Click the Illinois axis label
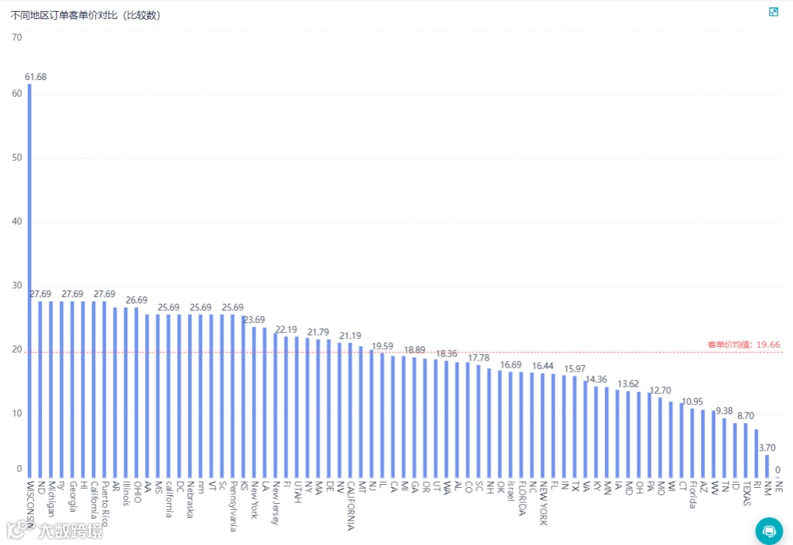Viewport: 793px width, 545px height. pyautogui.click(x=126, y=494)
